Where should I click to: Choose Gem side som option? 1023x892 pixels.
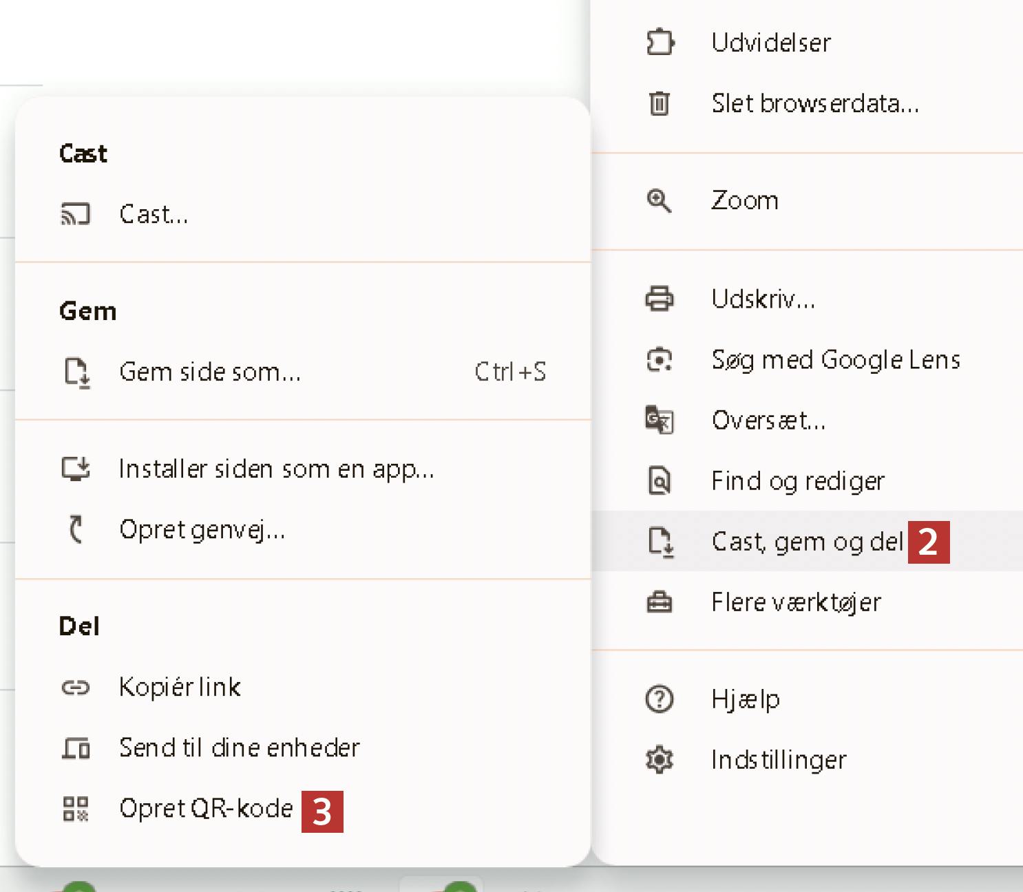click(x=210, y=372)
